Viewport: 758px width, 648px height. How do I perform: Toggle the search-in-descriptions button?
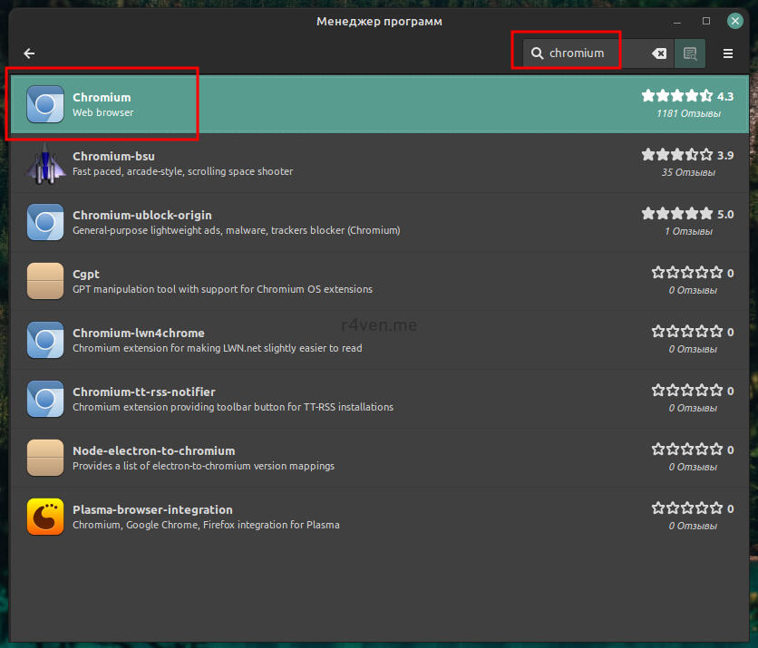click(x=690, y=53)
